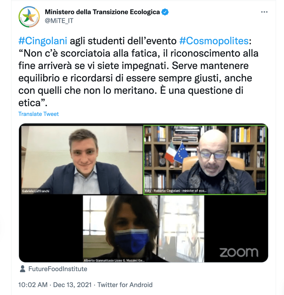Image resolution: width=284 pixels, height=295 pixels.
Task: Click the @MiTE_IT handle
Action: pyautogui.click(x=59, y=20)
